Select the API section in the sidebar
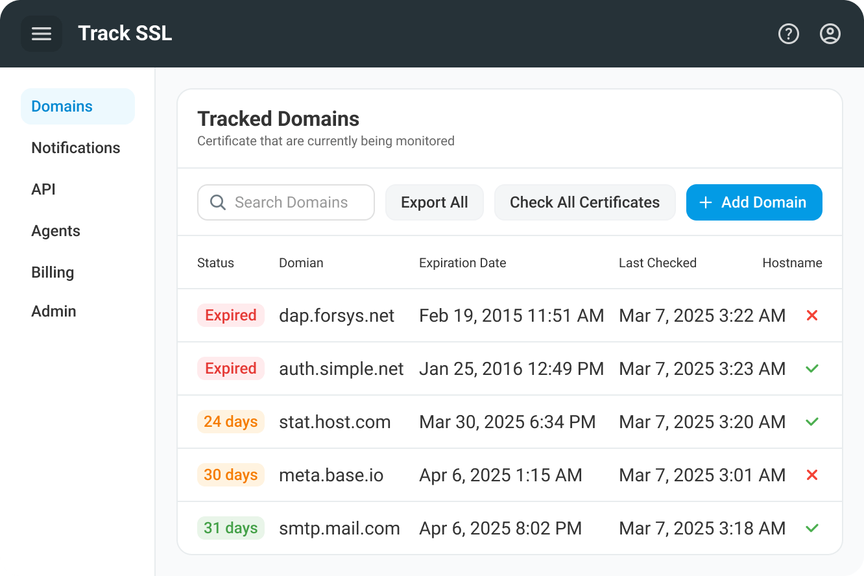The height and width of the screenshot is (576, 864). tap(43, 189)
